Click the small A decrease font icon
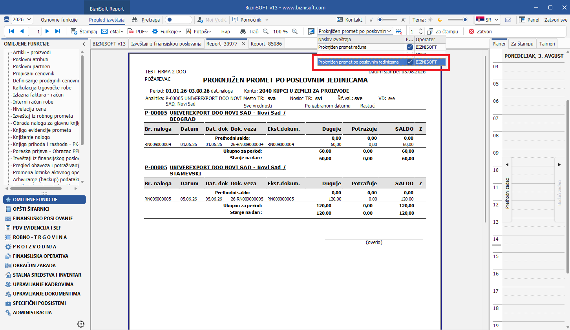Image resolution: width=570 pixels, height=330 pixels. click(371, 20)
